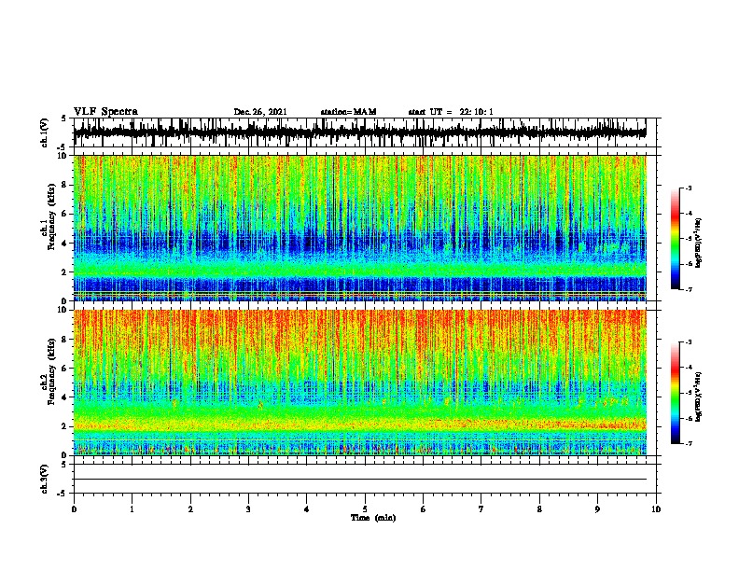The width and height of the screenshot is (739, 571).
Task: Click the ch.1 spectrogram color scale bar
Action: tap(676, 239)
